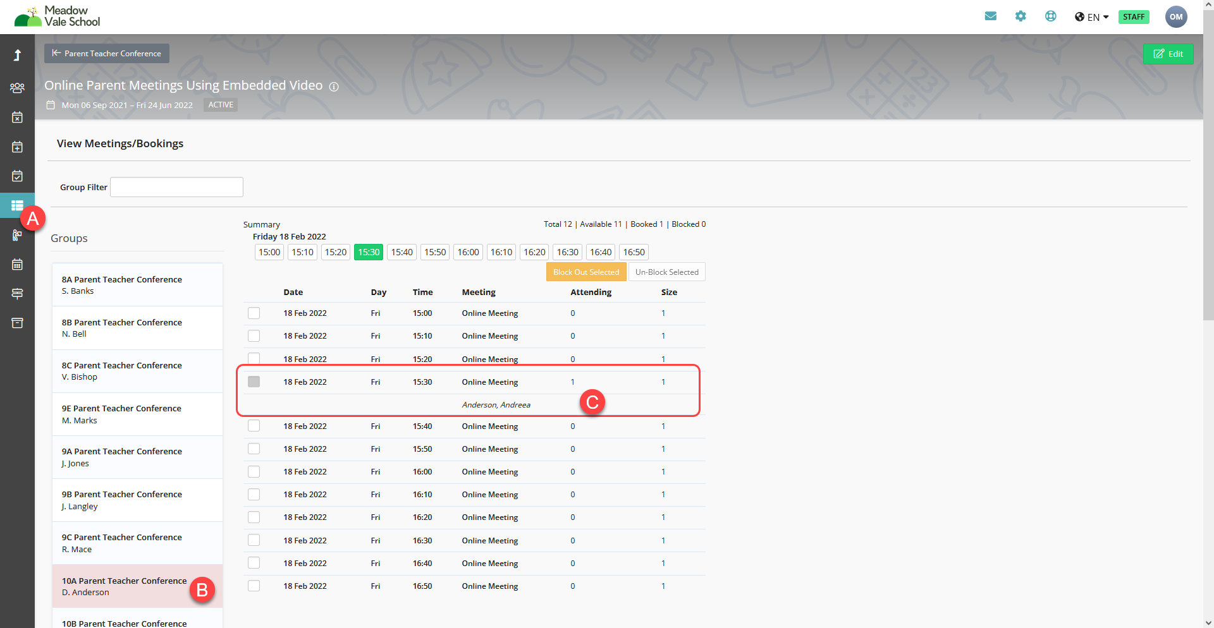
Task: Click the people group icon in sidebar
Action: [x=17, y=88]
